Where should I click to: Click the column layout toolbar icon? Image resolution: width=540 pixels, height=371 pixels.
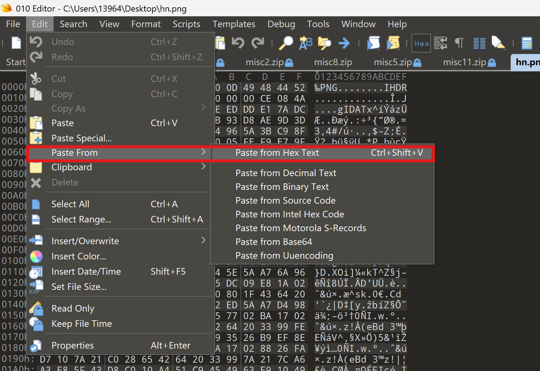coord(480,43)
